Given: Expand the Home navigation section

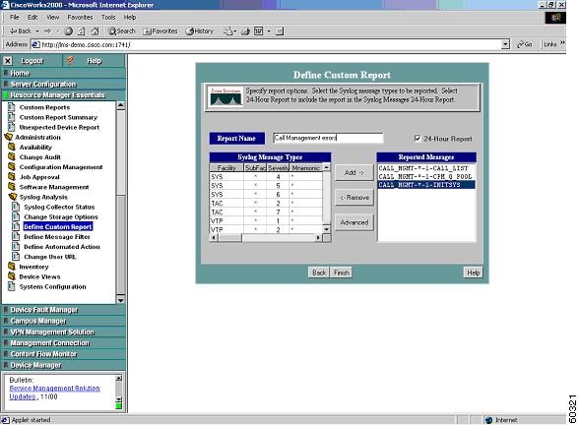Looking at the screenshot, I should 63,73.
